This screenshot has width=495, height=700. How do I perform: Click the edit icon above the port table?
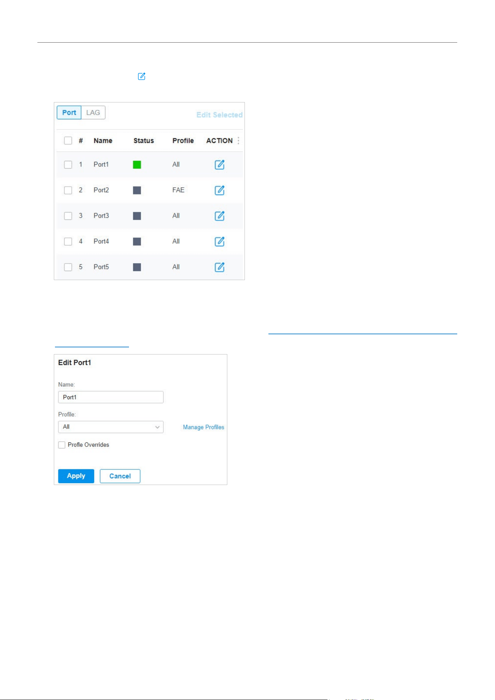click(142, 76)
